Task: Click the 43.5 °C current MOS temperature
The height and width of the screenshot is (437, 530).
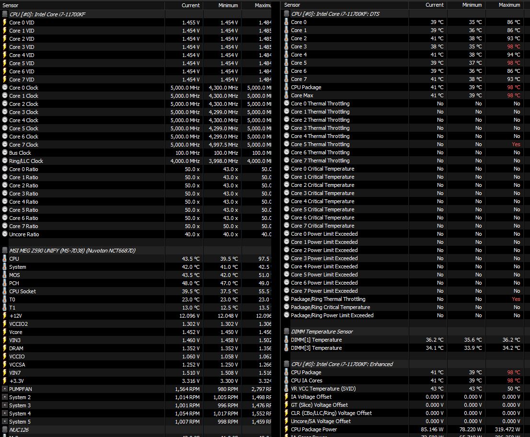Action: click(x=191, y=275)
